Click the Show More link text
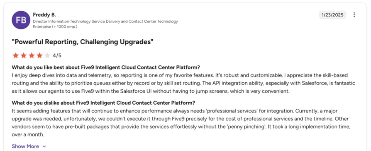The image size is (371, 151). tap(25, 146)
